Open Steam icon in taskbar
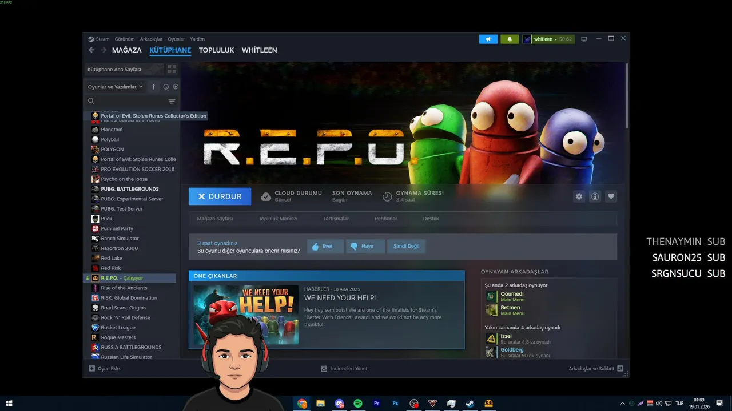 point(470,404)
